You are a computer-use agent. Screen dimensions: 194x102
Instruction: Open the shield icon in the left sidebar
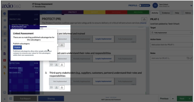(x=5, y=14)
